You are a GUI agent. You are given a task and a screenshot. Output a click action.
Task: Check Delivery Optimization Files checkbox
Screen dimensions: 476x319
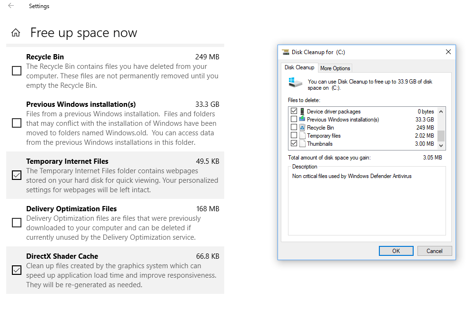pyautogui.click(x=17, y=223)
